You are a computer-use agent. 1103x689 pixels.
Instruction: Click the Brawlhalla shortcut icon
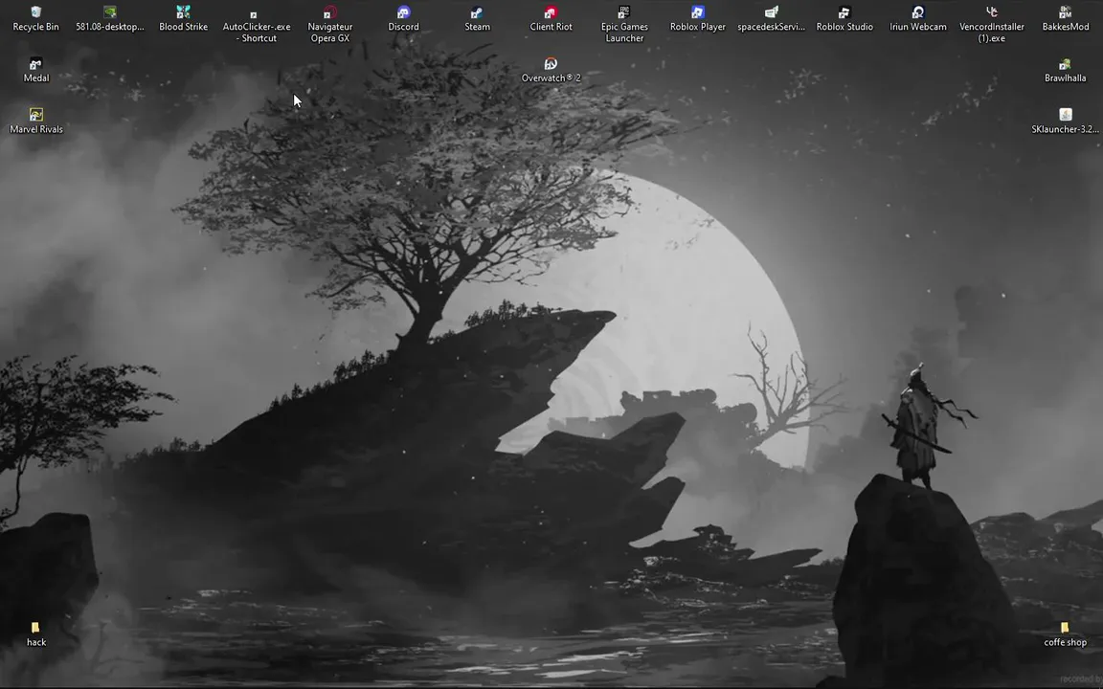coord(1065,70)
